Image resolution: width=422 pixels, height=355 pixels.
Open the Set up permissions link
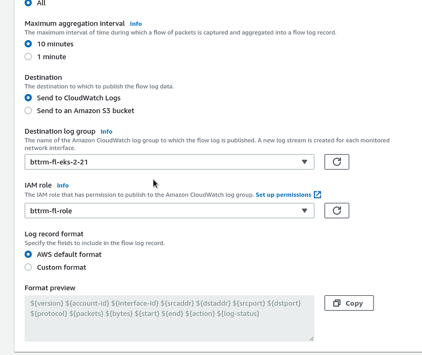283,194
